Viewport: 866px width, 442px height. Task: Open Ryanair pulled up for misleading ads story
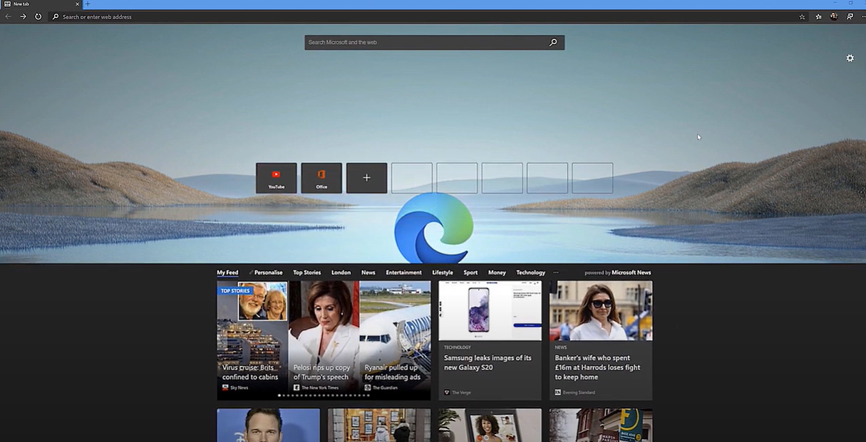393,372
